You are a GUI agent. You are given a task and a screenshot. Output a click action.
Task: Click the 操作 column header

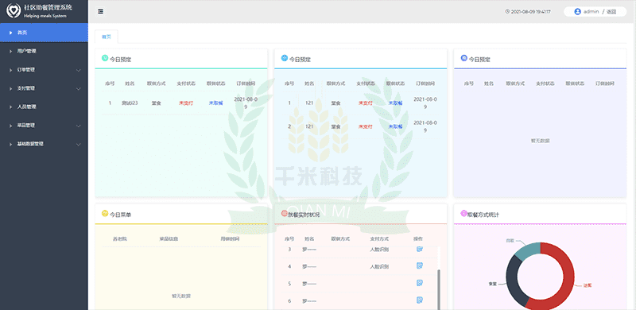tap(418, 238)
